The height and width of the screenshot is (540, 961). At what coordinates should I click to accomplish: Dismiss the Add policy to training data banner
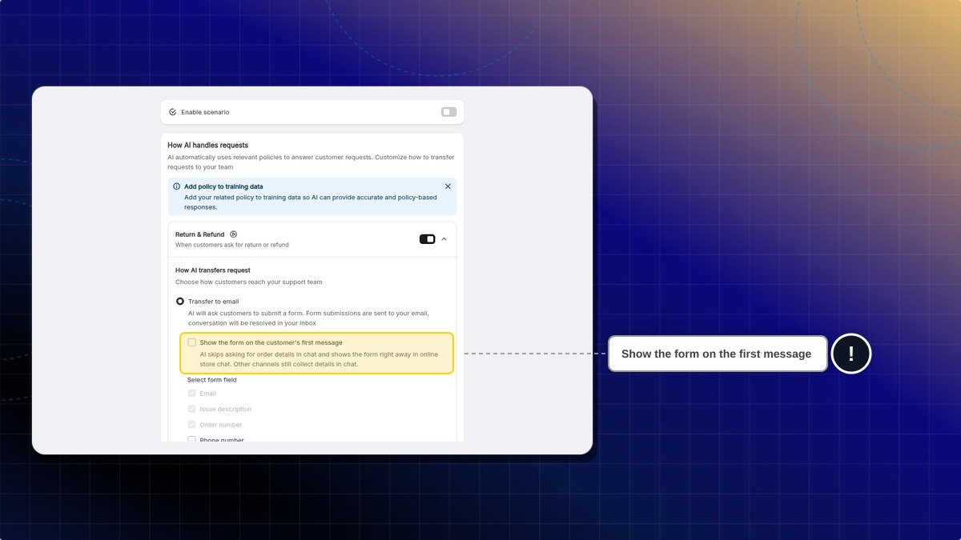[x=448, y=186]
